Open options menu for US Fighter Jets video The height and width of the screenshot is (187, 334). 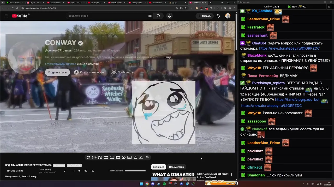point(231,175)
